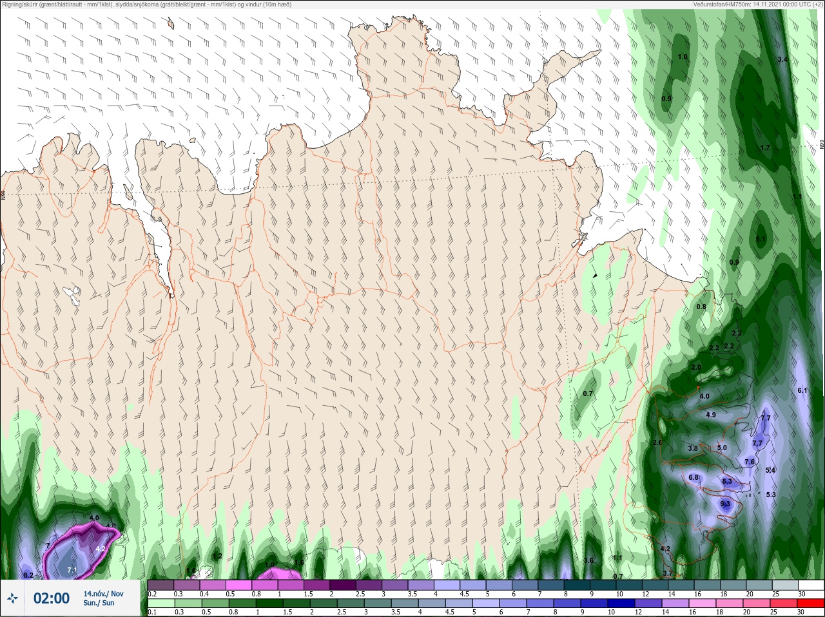Viewport: 825px width, 617px height.
Task: Click the 3.6 value near the bottom edge
Action: [x=588, y=560]
